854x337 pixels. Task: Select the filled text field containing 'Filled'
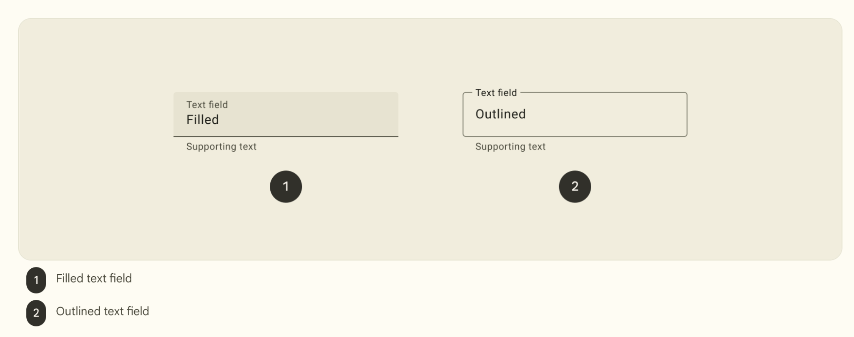coord(286,114)
